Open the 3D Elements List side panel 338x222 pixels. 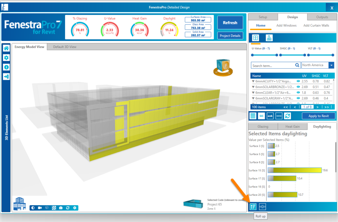tap(7, 128)
